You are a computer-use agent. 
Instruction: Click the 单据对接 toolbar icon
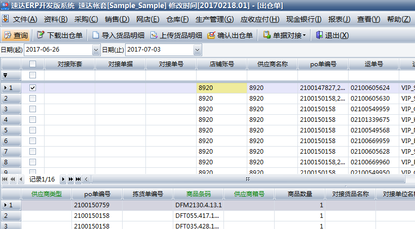(x=267, y=35)
